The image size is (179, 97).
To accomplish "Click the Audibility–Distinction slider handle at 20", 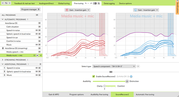I will [x=127, y=81].
